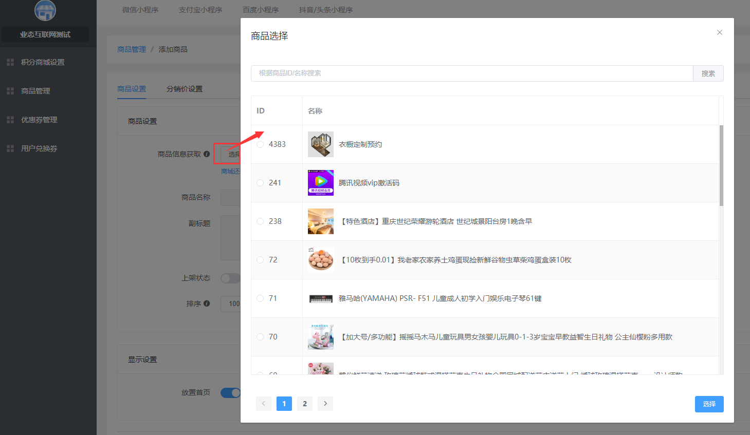Screen dimensions: 750x435
Task: Close the 商品选择 dialog
Action: point(720,32)
